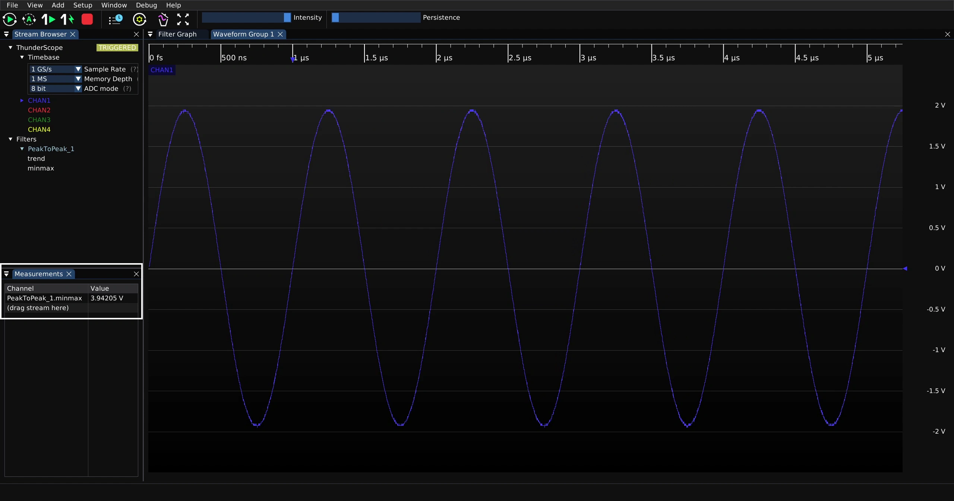
Task: Open the Measurements panel dropdown icon
Action: pyautogui.click(x=6, y=274)
